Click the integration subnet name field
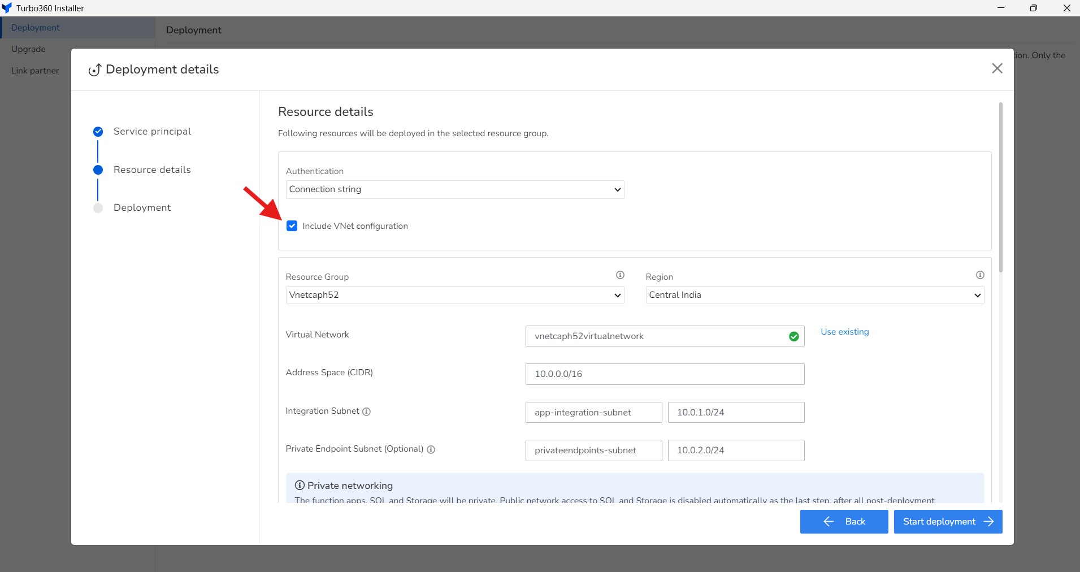 point(593,412)
